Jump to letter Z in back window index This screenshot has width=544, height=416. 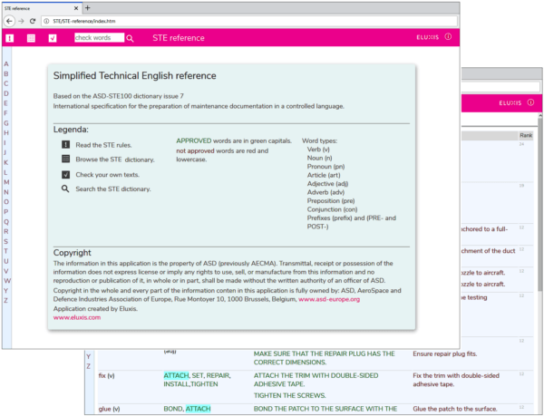point(89,366)
